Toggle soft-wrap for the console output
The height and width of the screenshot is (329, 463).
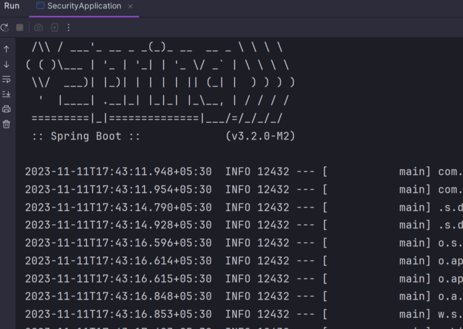6,79
